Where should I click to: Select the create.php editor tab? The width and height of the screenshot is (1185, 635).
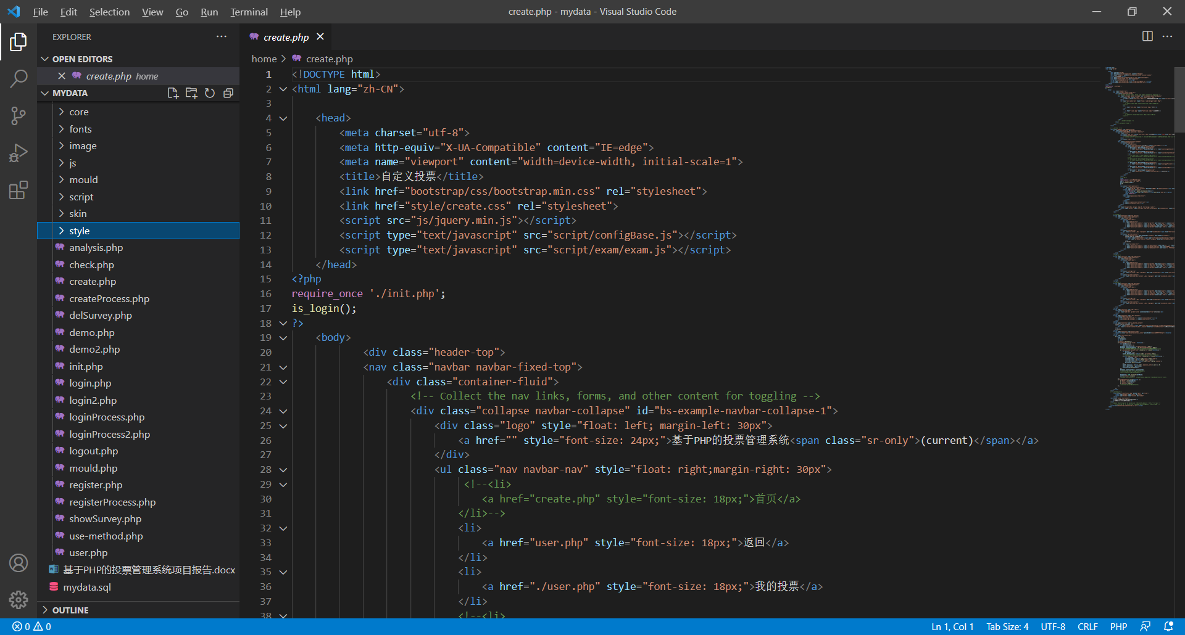click(286, 37)
